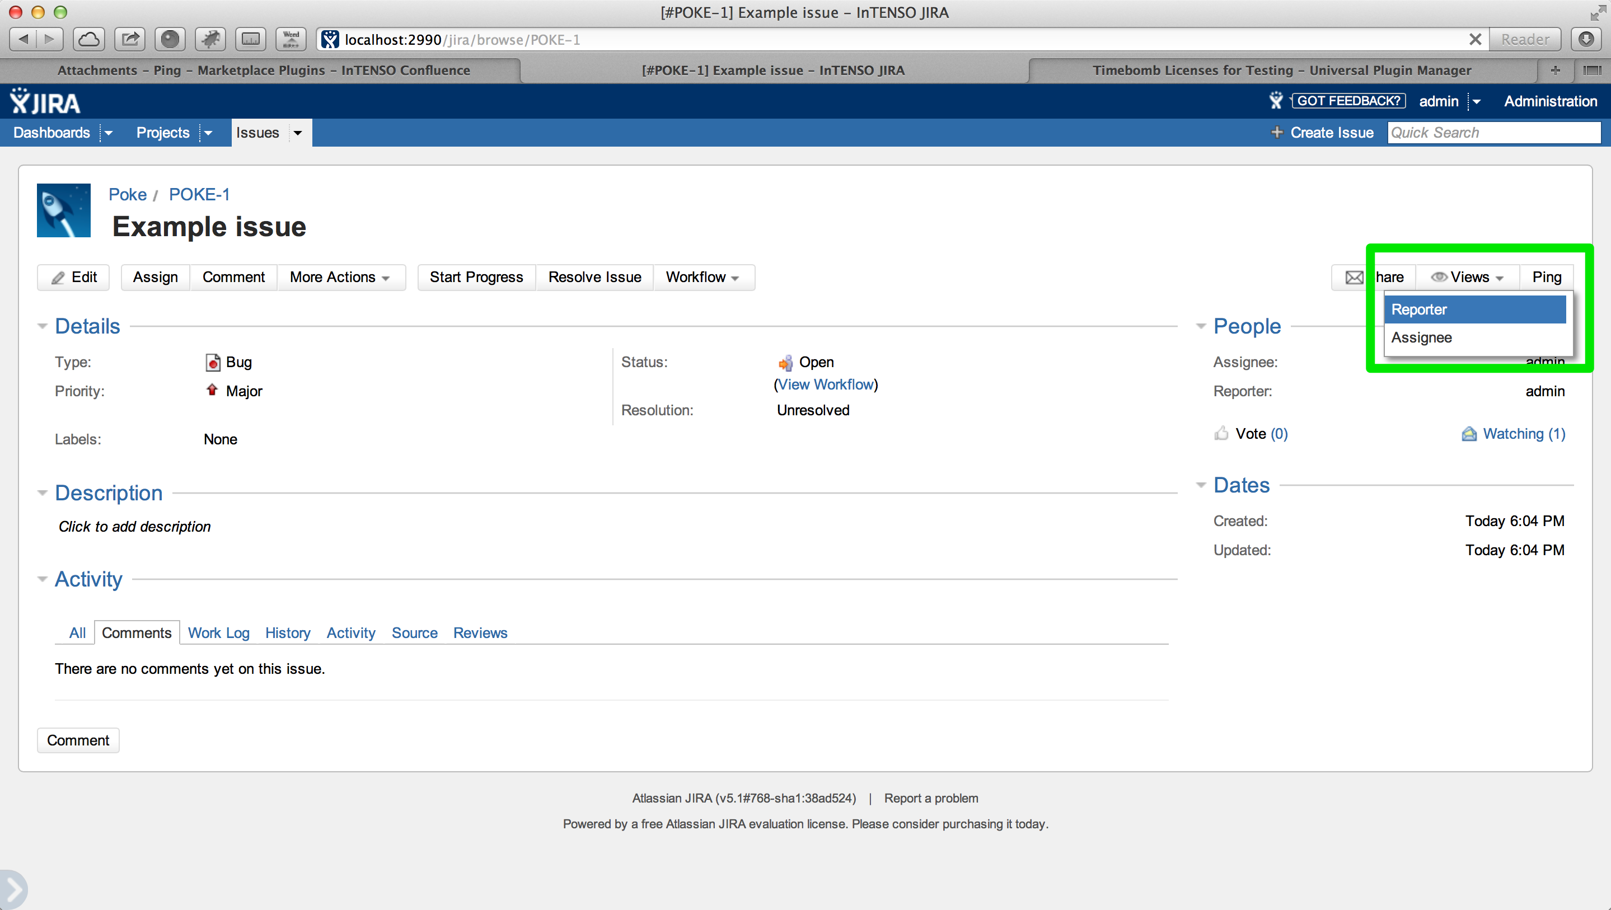Click the downloads icon in Safari toolbar
The width and height of the screenshot is (1611, 910).
(1585, 39)
